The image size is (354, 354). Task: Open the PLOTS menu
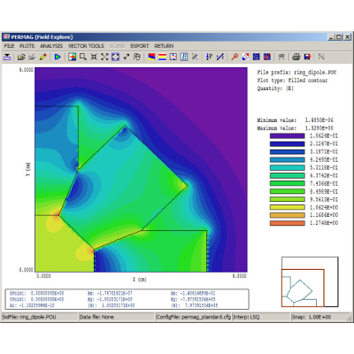[27, 46]
